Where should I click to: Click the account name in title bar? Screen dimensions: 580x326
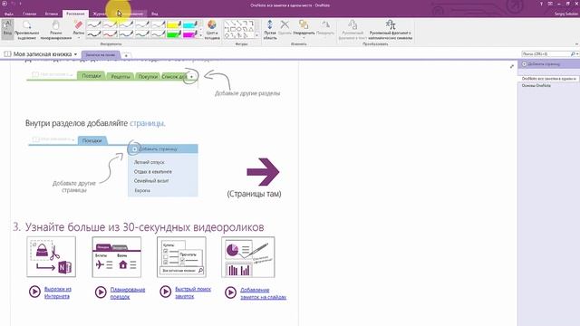point(565,14)
